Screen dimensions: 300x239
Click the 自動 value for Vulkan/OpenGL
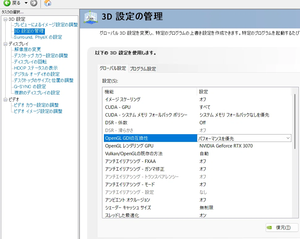point(204,154)
